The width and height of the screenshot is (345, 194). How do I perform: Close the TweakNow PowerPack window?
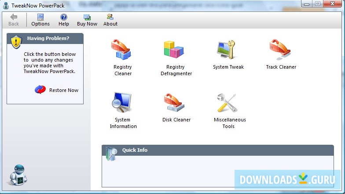333,4
